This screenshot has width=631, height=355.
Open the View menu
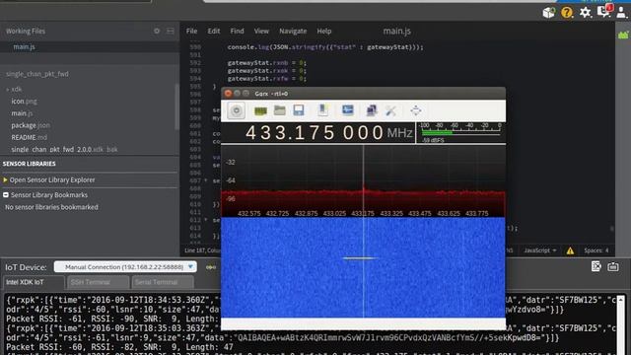(x=261, y=31)
